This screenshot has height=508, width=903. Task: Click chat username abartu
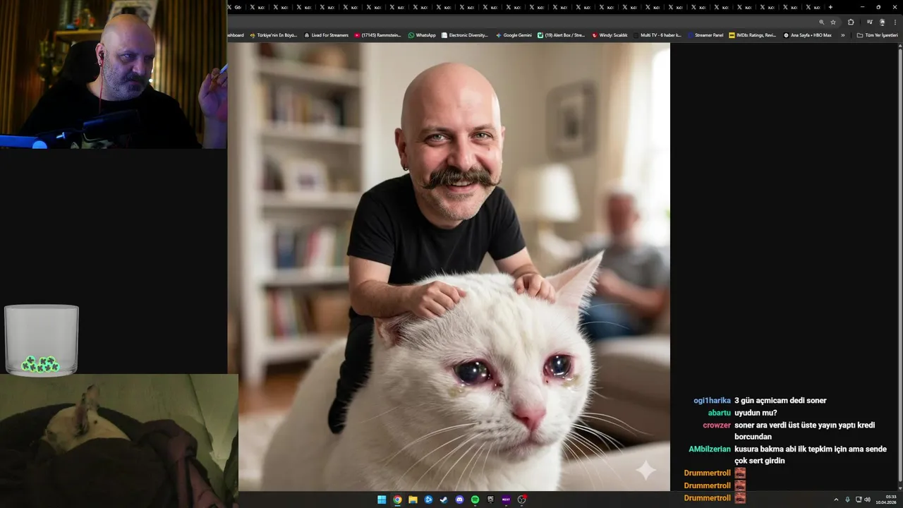[x=720, y=413]
